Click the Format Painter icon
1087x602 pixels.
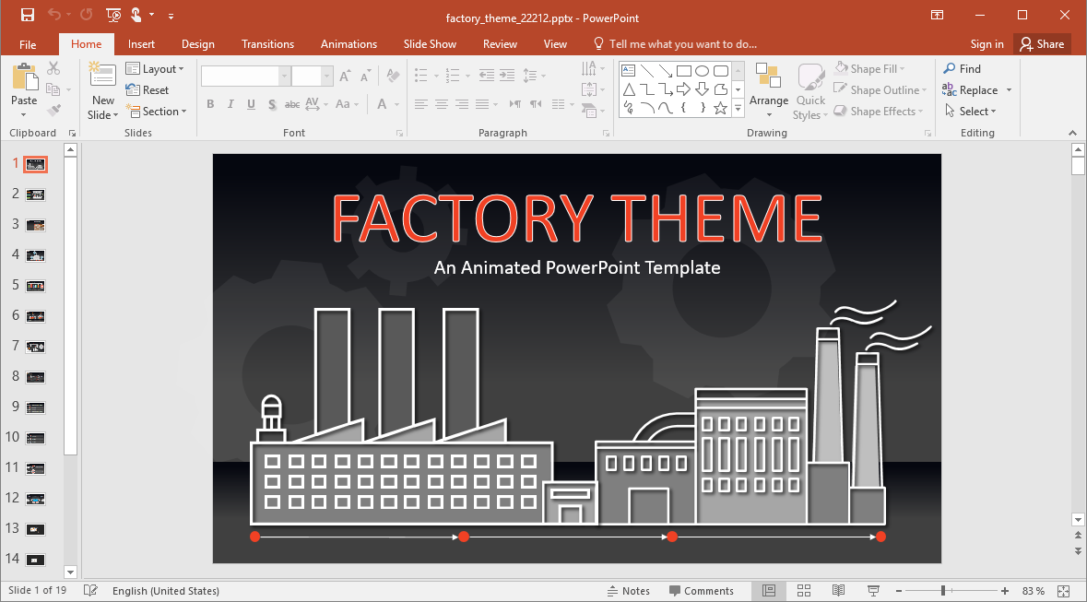click(x=53, y=108)
